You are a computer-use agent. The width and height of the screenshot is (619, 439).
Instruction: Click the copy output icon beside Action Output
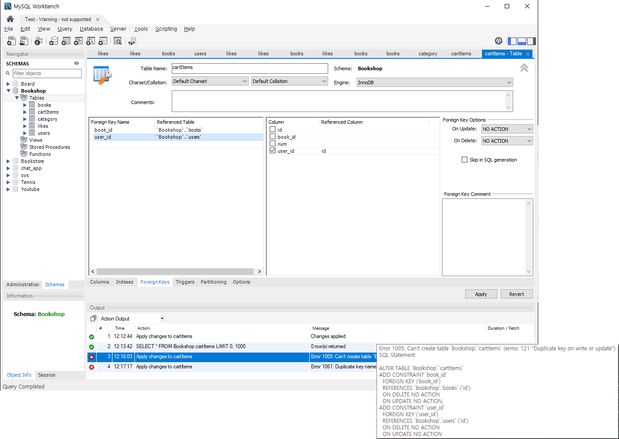(x=93, y=319)
